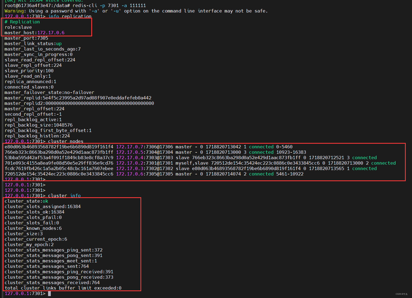Select 'cluster_size:3' line

tap(24, 234)
